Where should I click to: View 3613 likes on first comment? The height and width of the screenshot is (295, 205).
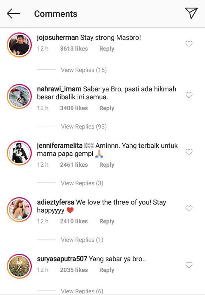(74, 49)
